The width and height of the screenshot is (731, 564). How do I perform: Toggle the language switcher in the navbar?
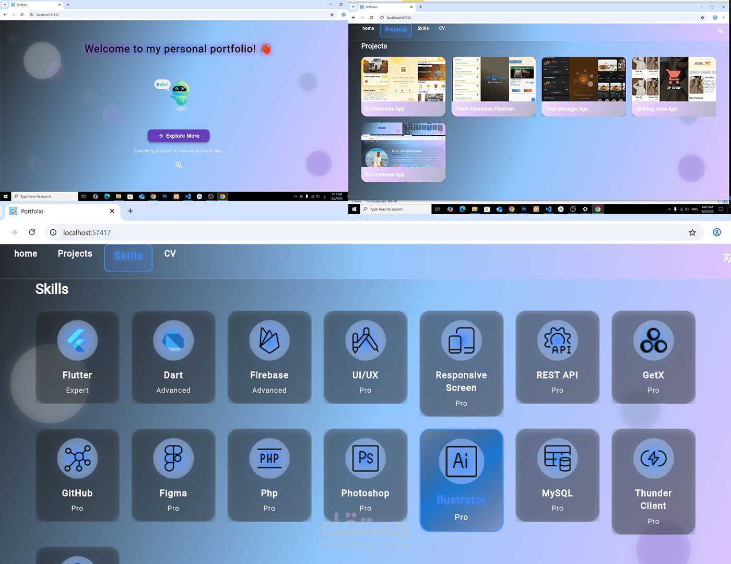point(727,257)
